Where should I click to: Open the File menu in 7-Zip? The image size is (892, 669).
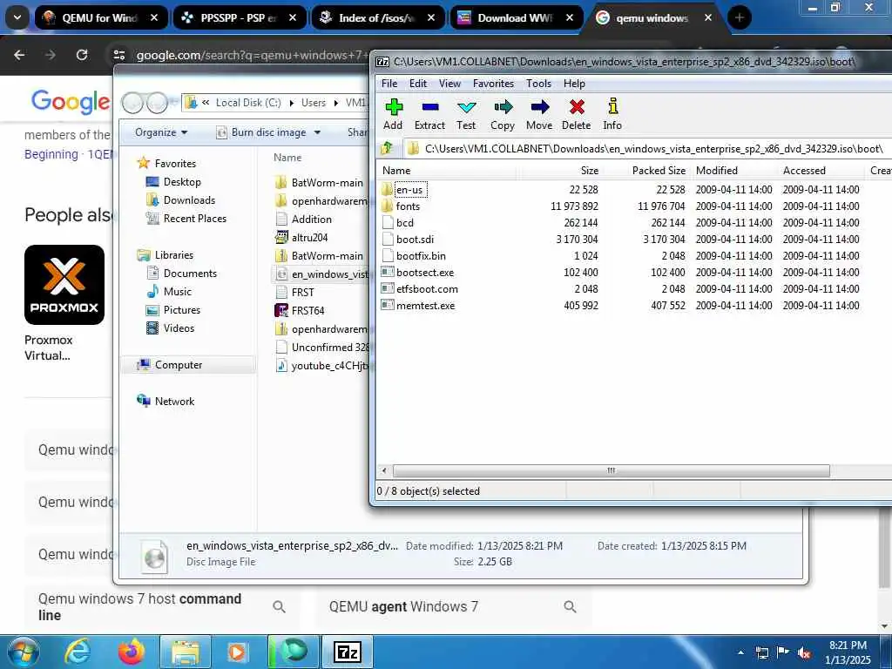click(x=389, y=84)
